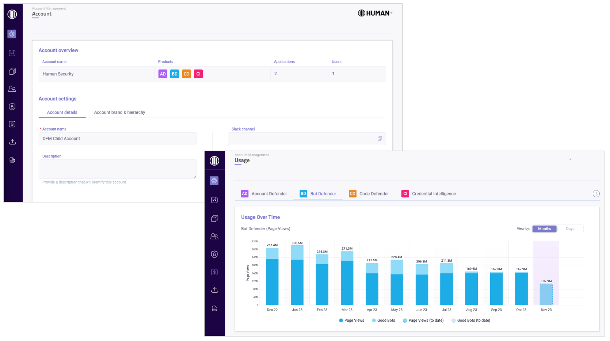
Task: Toggle Page Views (to date) legend item
Action: pos(423,321)
